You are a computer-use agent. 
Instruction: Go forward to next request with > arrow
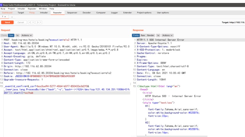(x=37, y=22)
